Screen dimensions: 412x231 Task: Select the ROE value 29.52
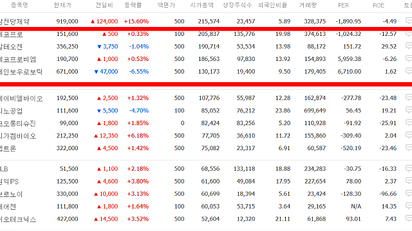click(x=389, y=47)
